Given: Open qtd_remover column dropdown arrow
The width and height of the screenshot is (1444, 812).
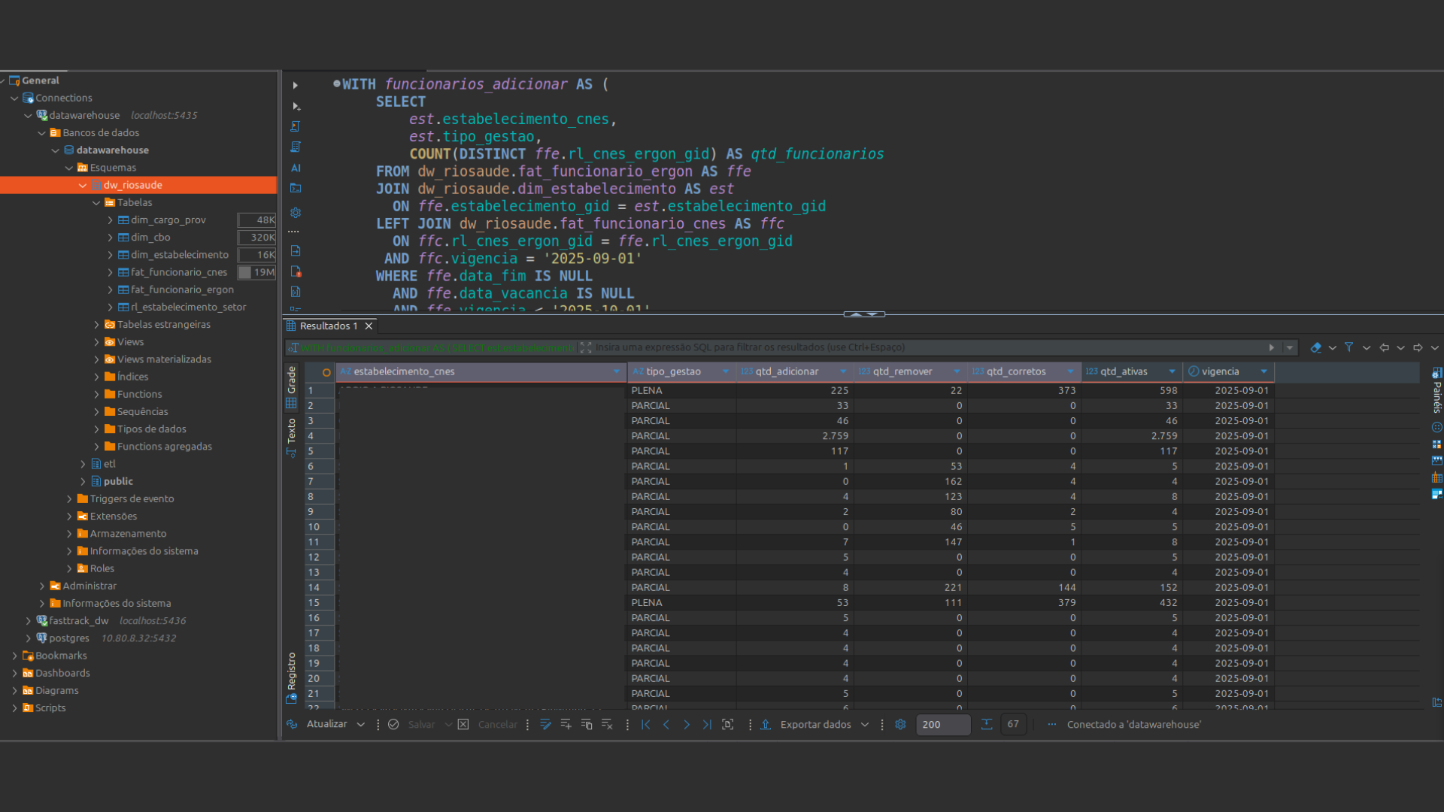Looking at the screenshot, I should coord(957,371).
